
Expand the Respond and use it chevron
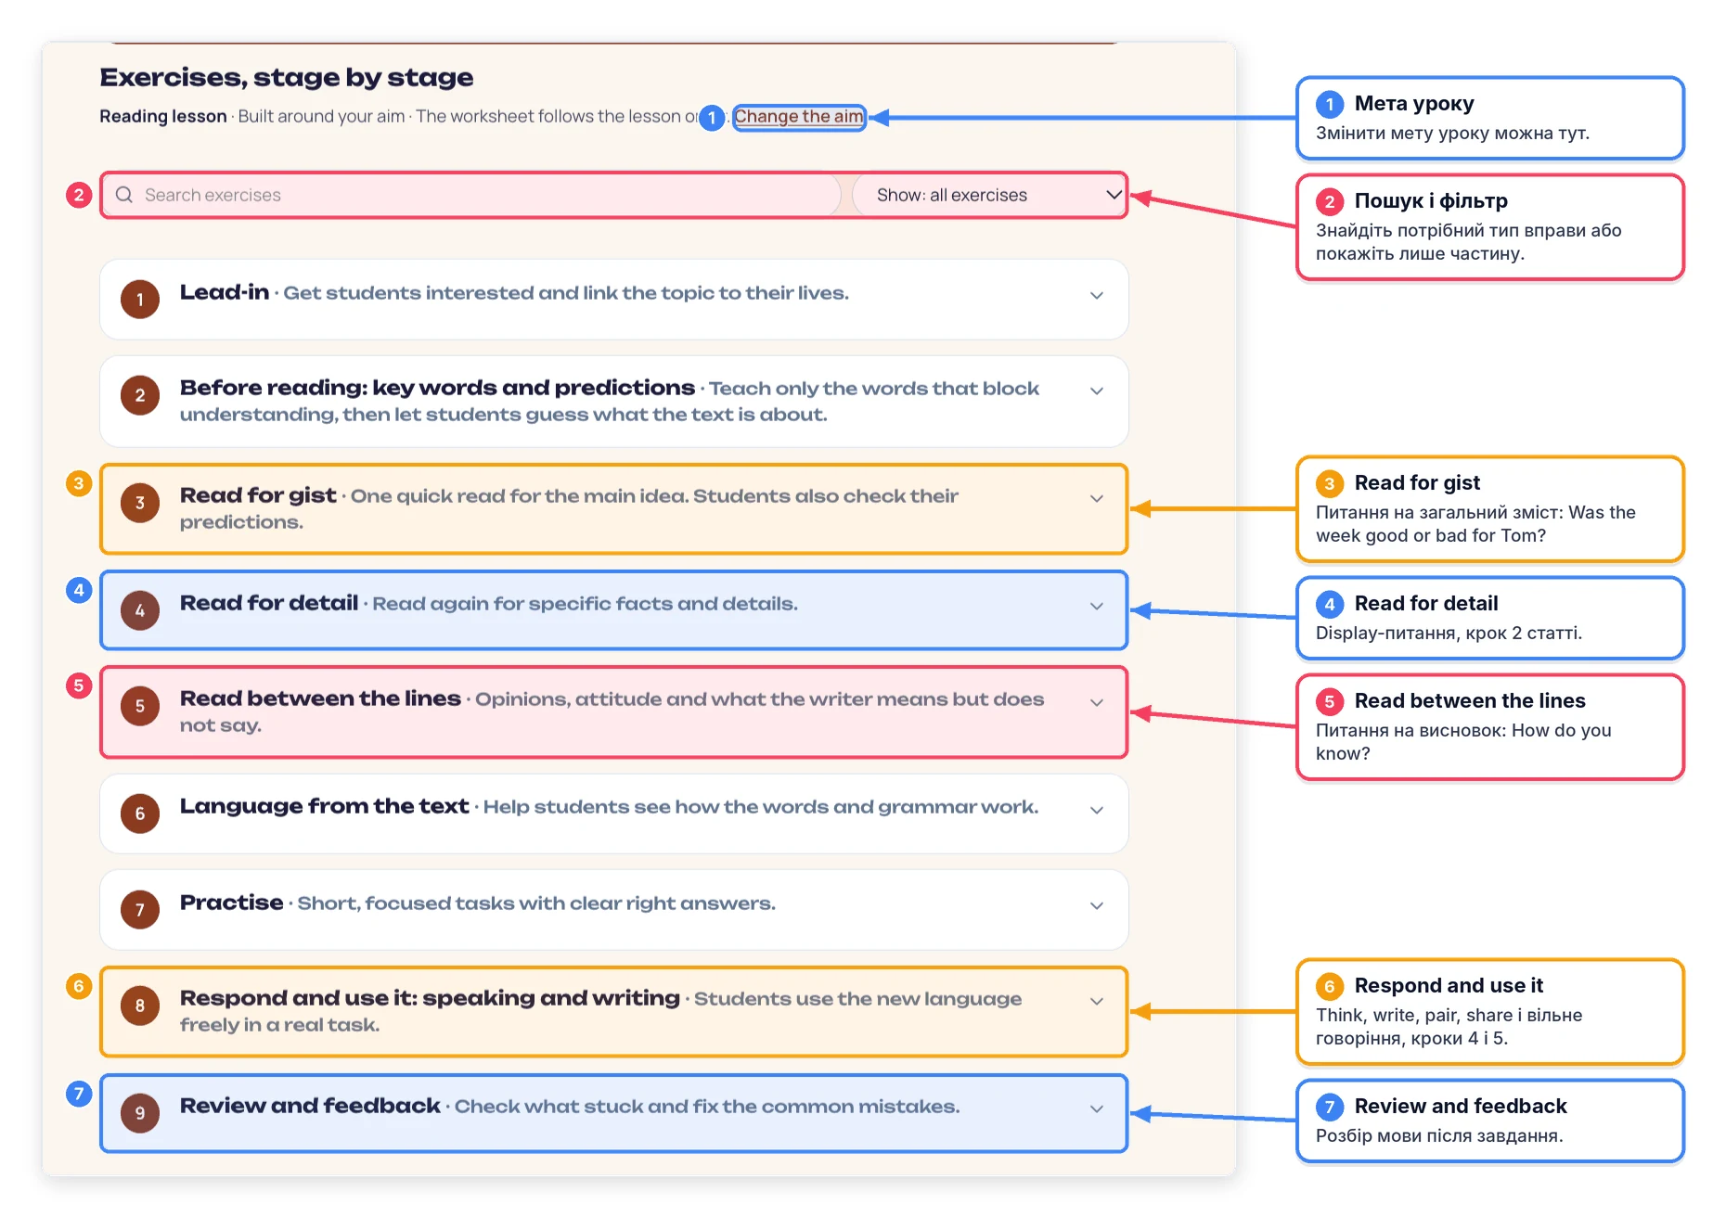click(1097, 1002)
